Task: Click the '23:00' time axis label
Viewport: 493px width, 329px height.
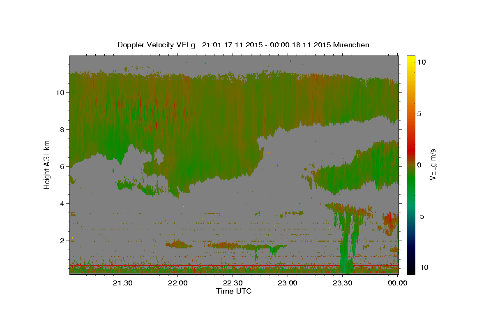Action: tap(288, 283)
